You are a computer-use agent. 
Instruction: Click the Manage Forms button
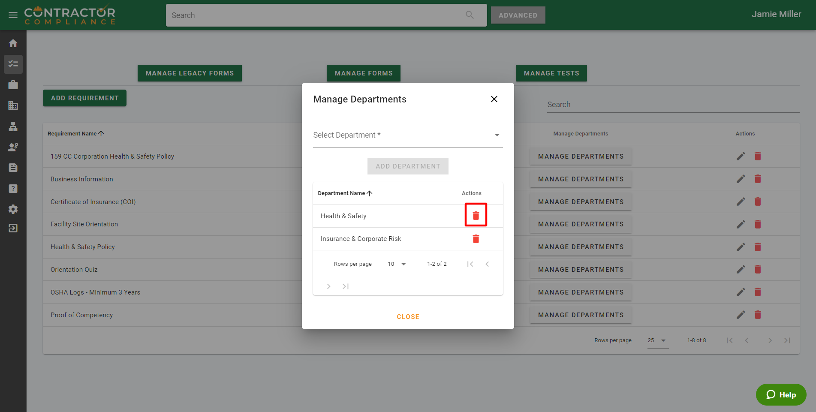363,73
